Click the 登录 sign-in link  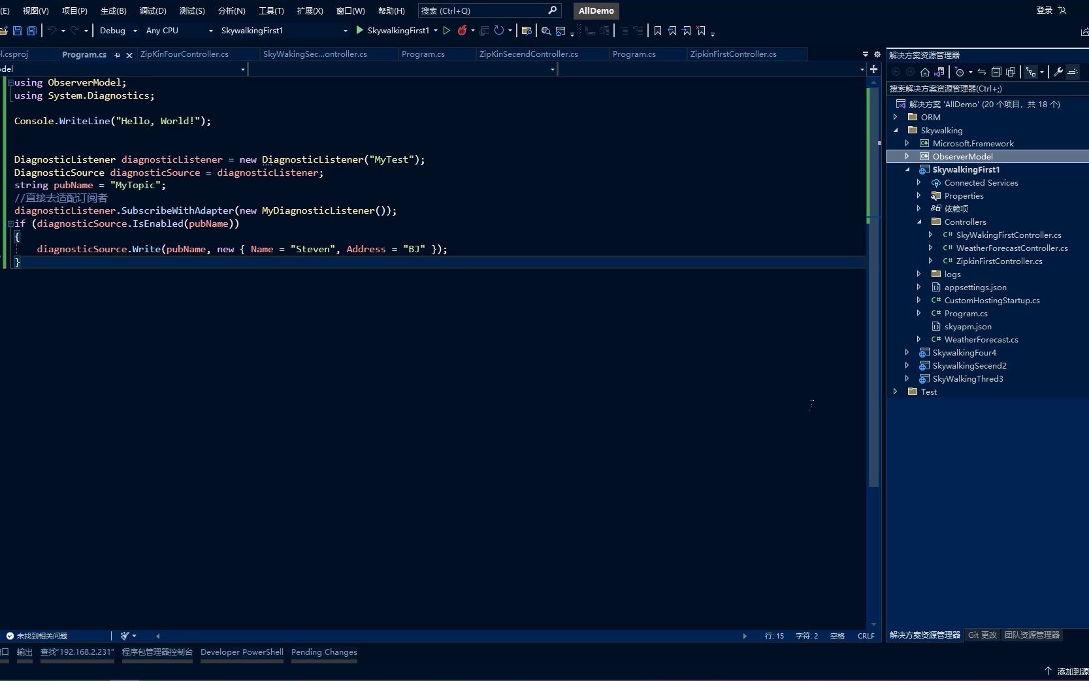(x=1044, y=10)
